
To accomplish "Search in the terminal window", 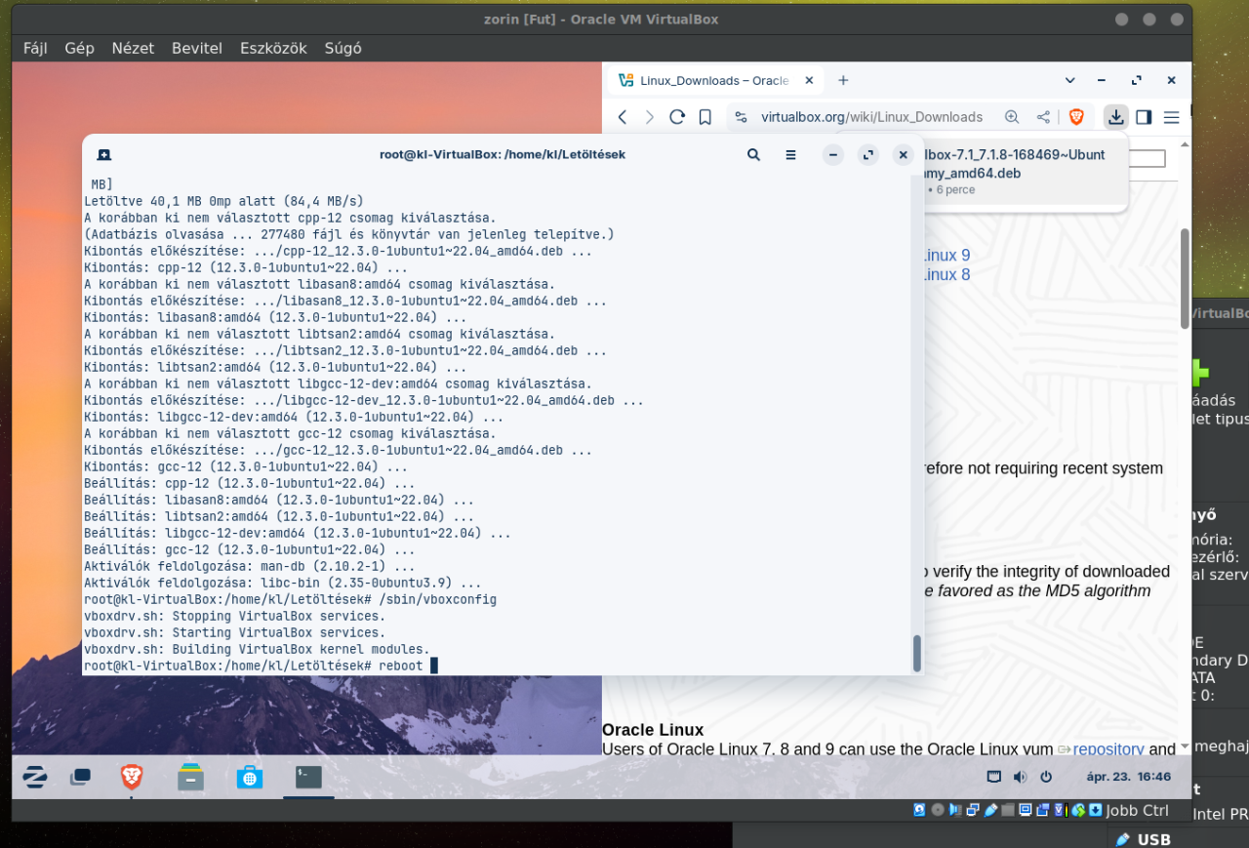I will [753, 154].
